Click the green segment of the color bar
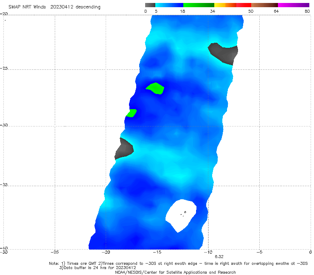 pos(199,5)
